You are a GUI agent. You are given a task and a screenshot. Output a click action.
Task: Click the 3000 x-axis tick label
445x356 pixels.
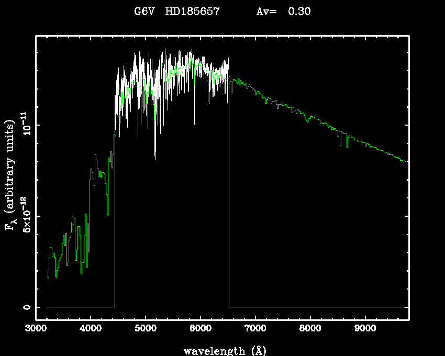36,328
